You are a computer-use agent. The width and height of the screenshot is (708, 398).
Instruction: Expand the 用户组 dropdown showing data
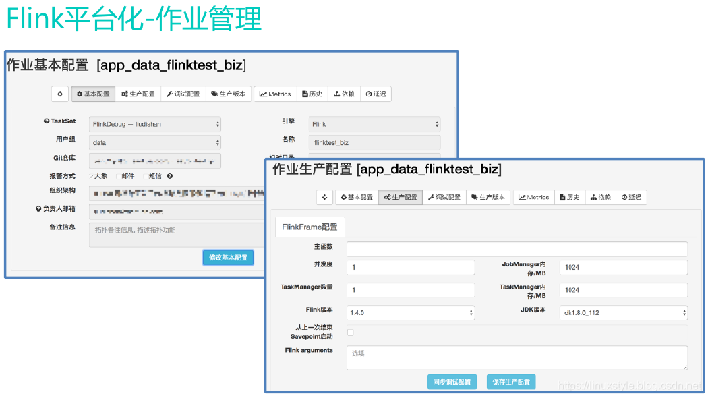(x=155, y=143)
